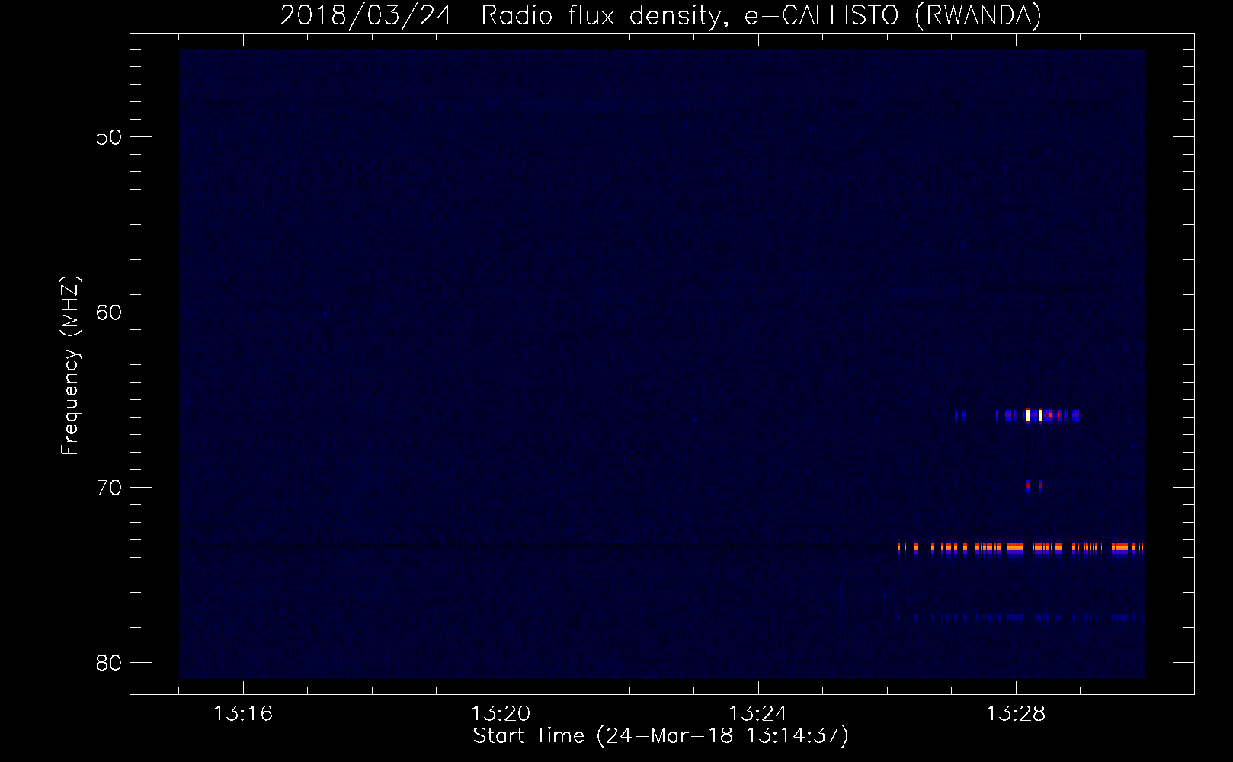Click the 13:24 time tick label
The height and width of the screenshot is (762, 1233).
[x=758, y=714]
